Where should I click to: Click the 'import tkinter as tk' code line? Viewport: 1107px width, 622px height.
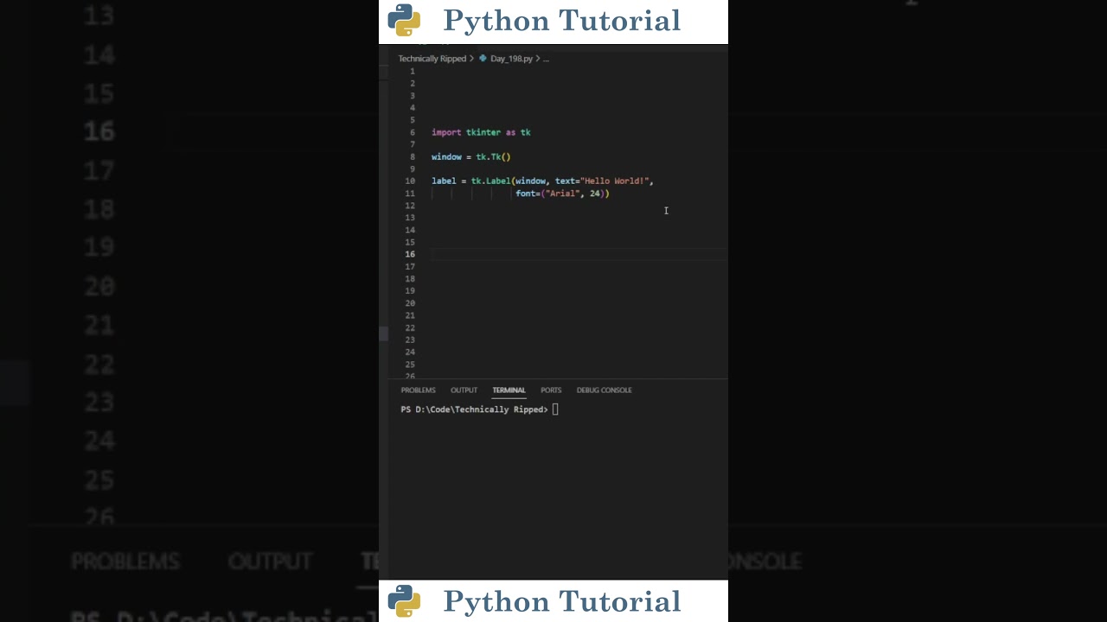(x=481, y=132)
